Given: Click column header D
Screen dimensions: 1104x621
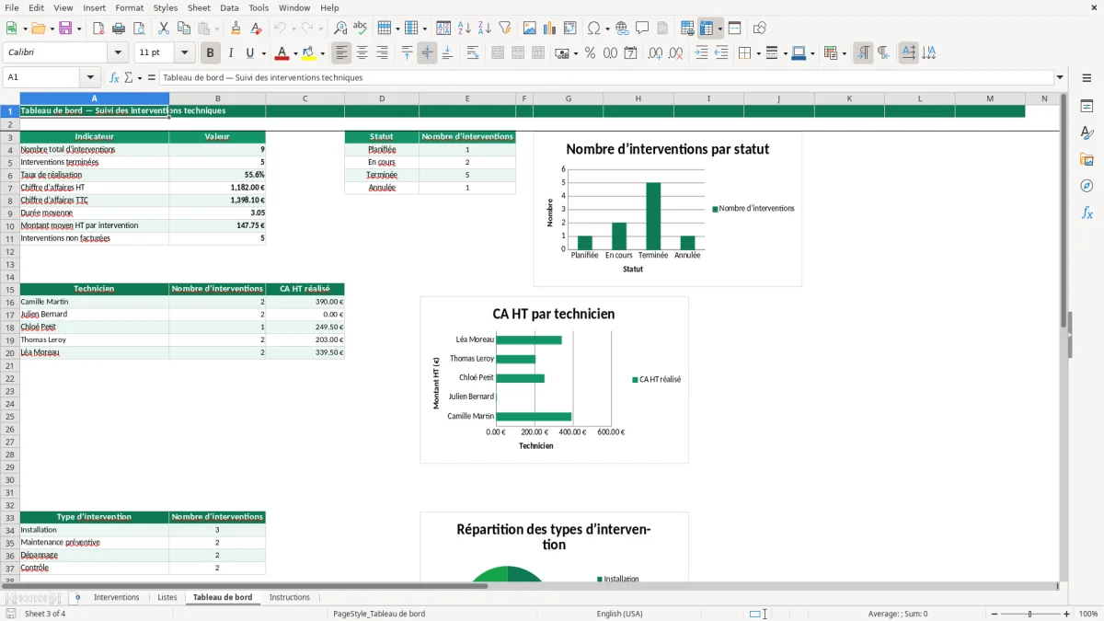Looking at the screenshot, I should coord(382,98).
